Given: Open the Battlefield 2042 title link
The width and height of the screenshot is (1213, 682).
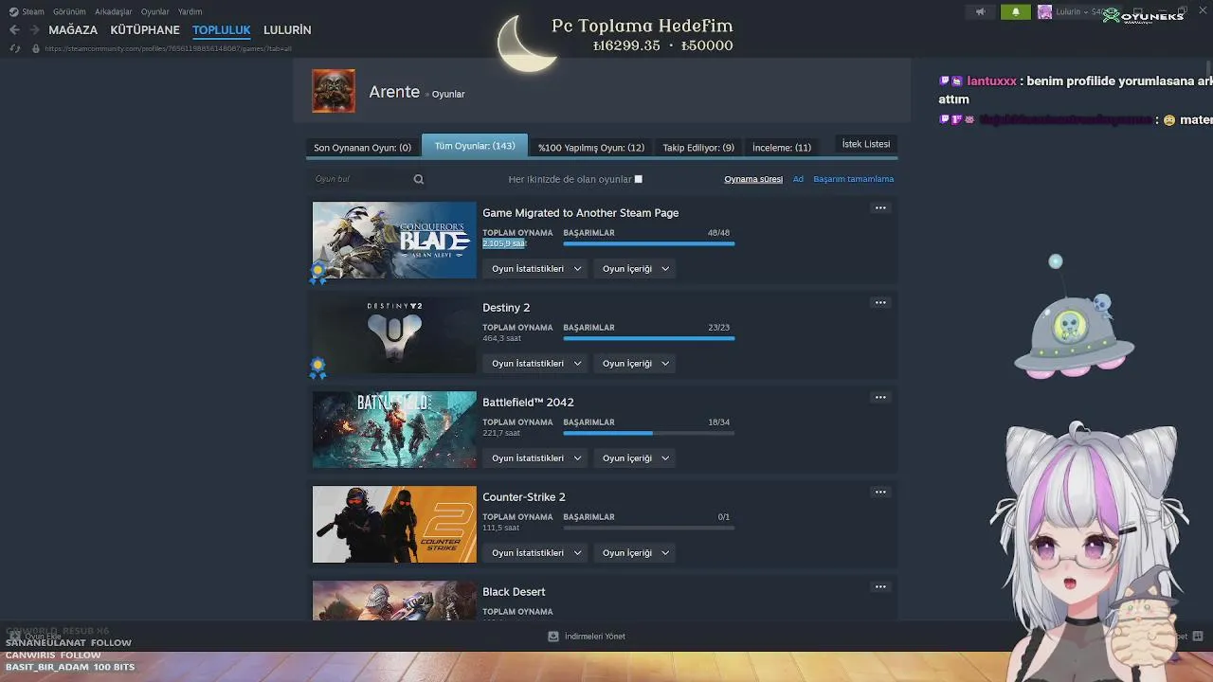Looking at the screenshot, I should click(x=528, y=403).
